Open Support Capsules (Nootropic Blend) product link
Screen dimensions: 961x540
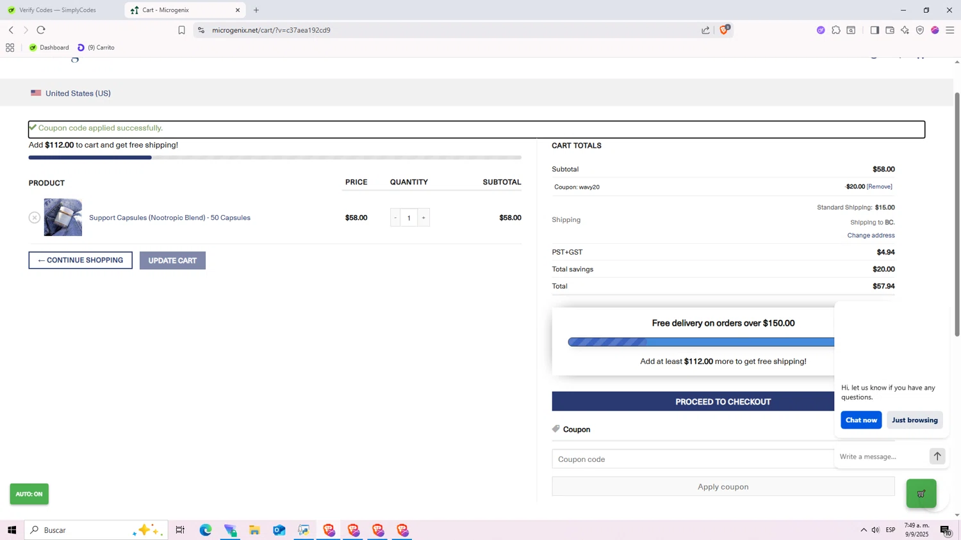(170, 218)
